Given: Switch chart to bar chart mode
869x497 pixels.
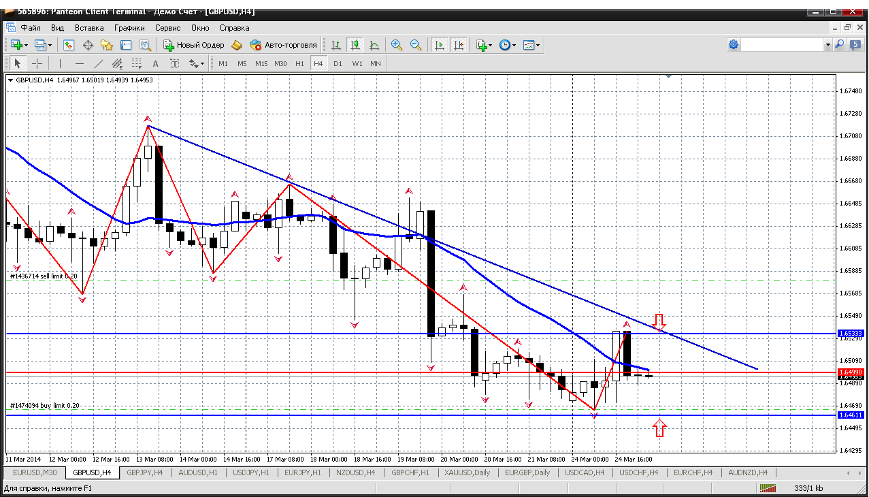Looking at the screenshot, I should pos(335,45).
